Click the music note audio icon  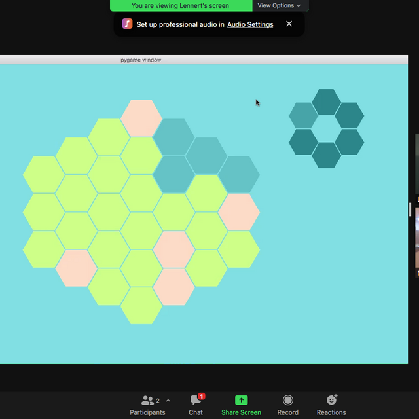[x=127, y=24]
